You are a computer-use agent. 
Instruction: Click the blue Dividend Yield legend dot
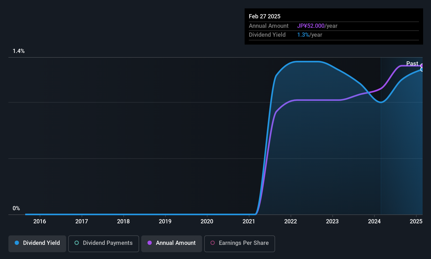pos(17,243)
